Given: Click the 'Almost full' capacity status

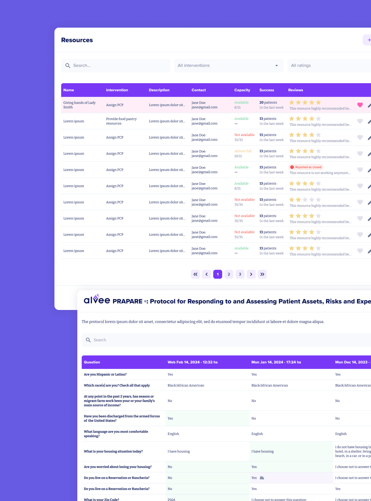Looking at the screenshot, I should [x=243, y=151].
